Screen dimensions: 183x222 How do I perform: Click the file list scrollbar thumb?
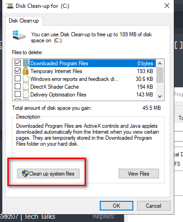tap(160, 75)
